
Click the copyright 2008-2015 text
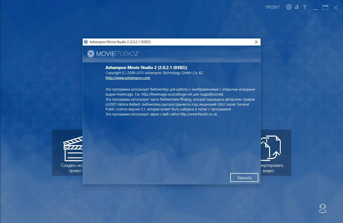point(154,73)
